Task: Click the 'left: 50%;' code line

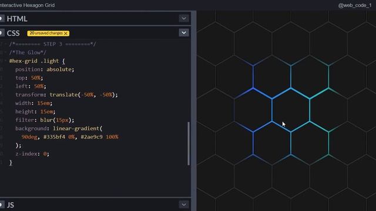Action: [x=31, y=86]
